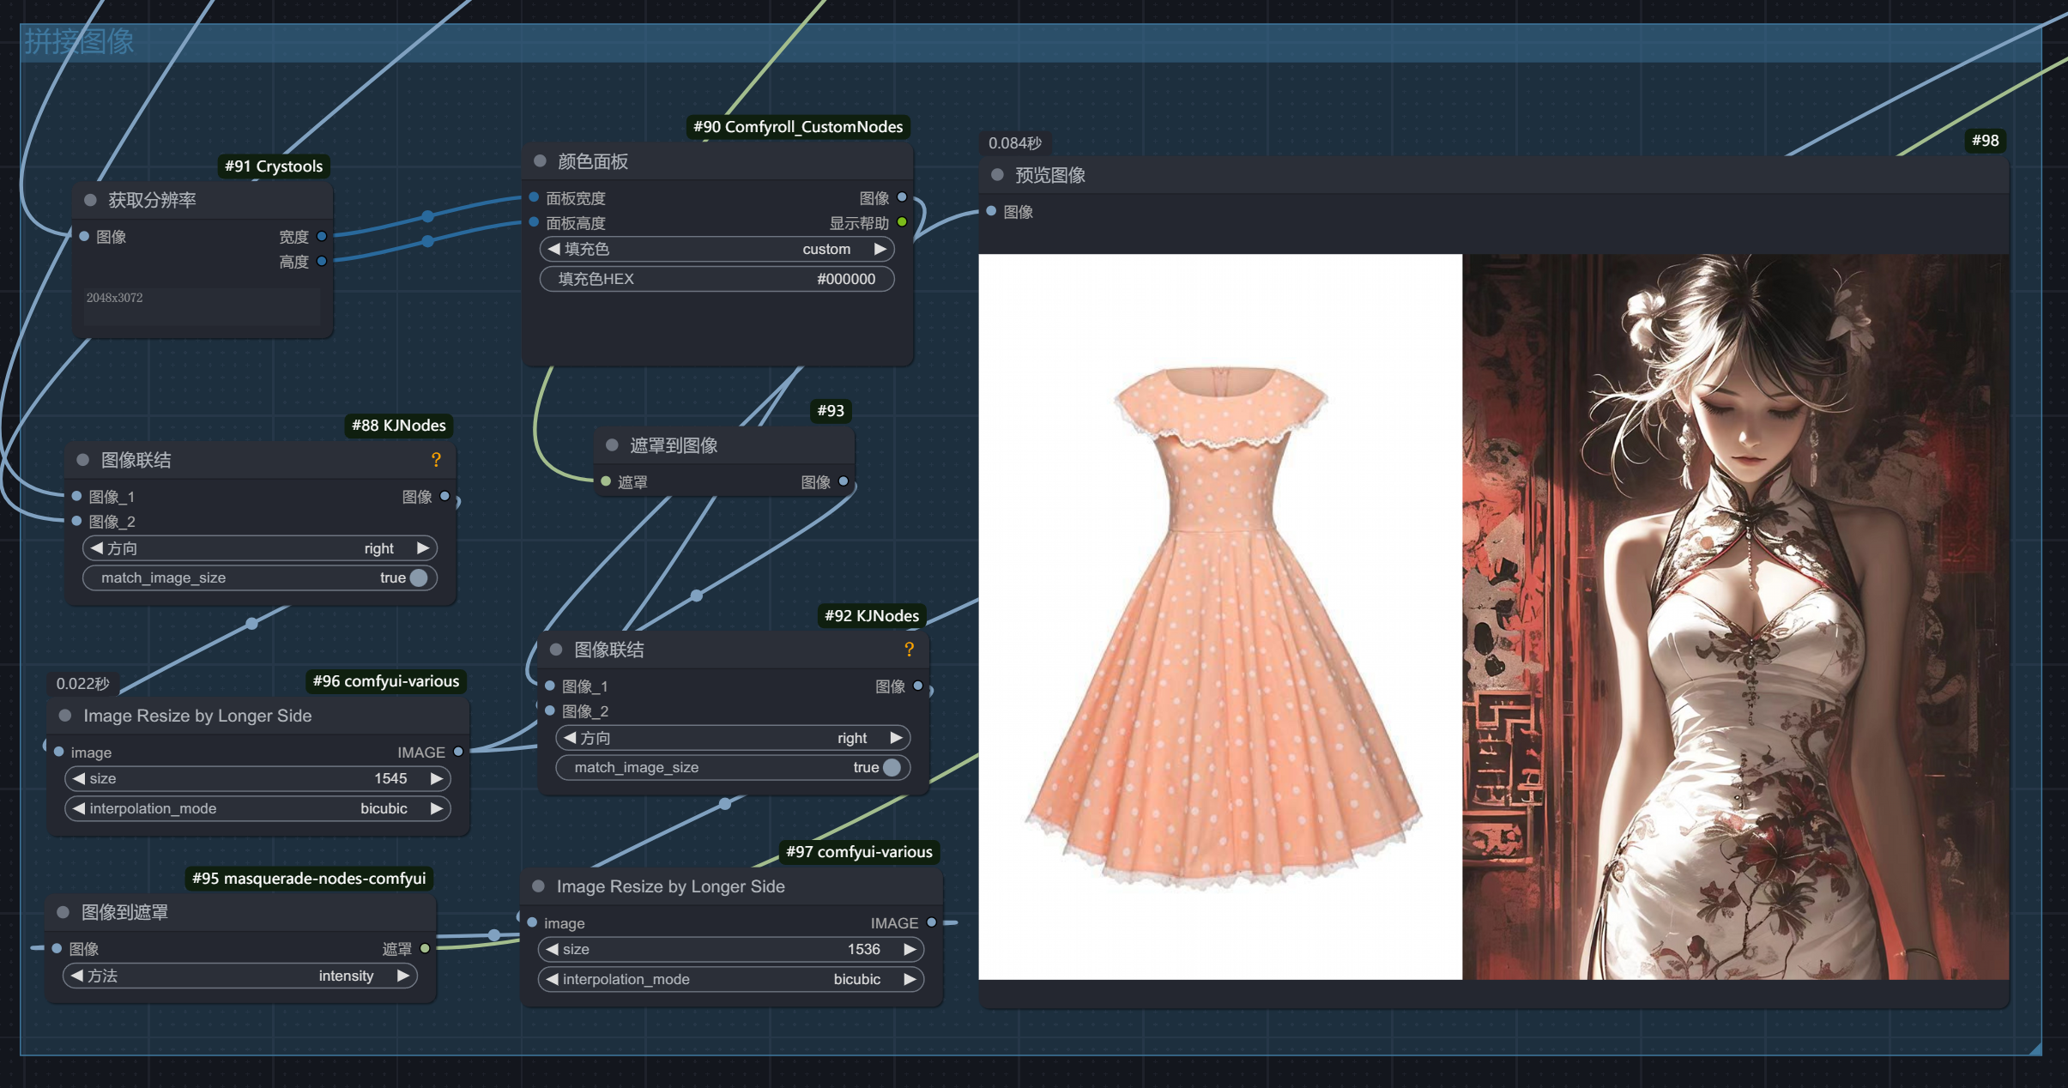Click IMAGE output socket of #97 resize node

931,922
